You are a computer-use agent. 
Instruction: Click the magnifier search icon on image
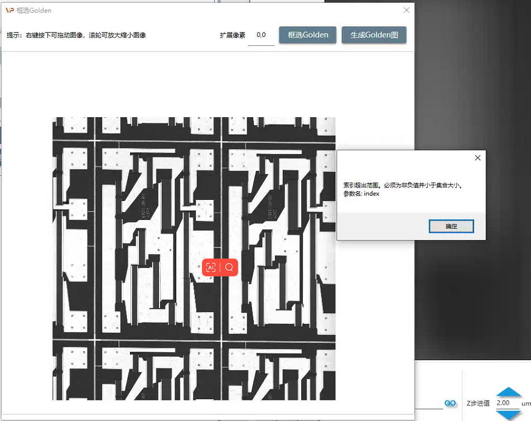[229, 267]
